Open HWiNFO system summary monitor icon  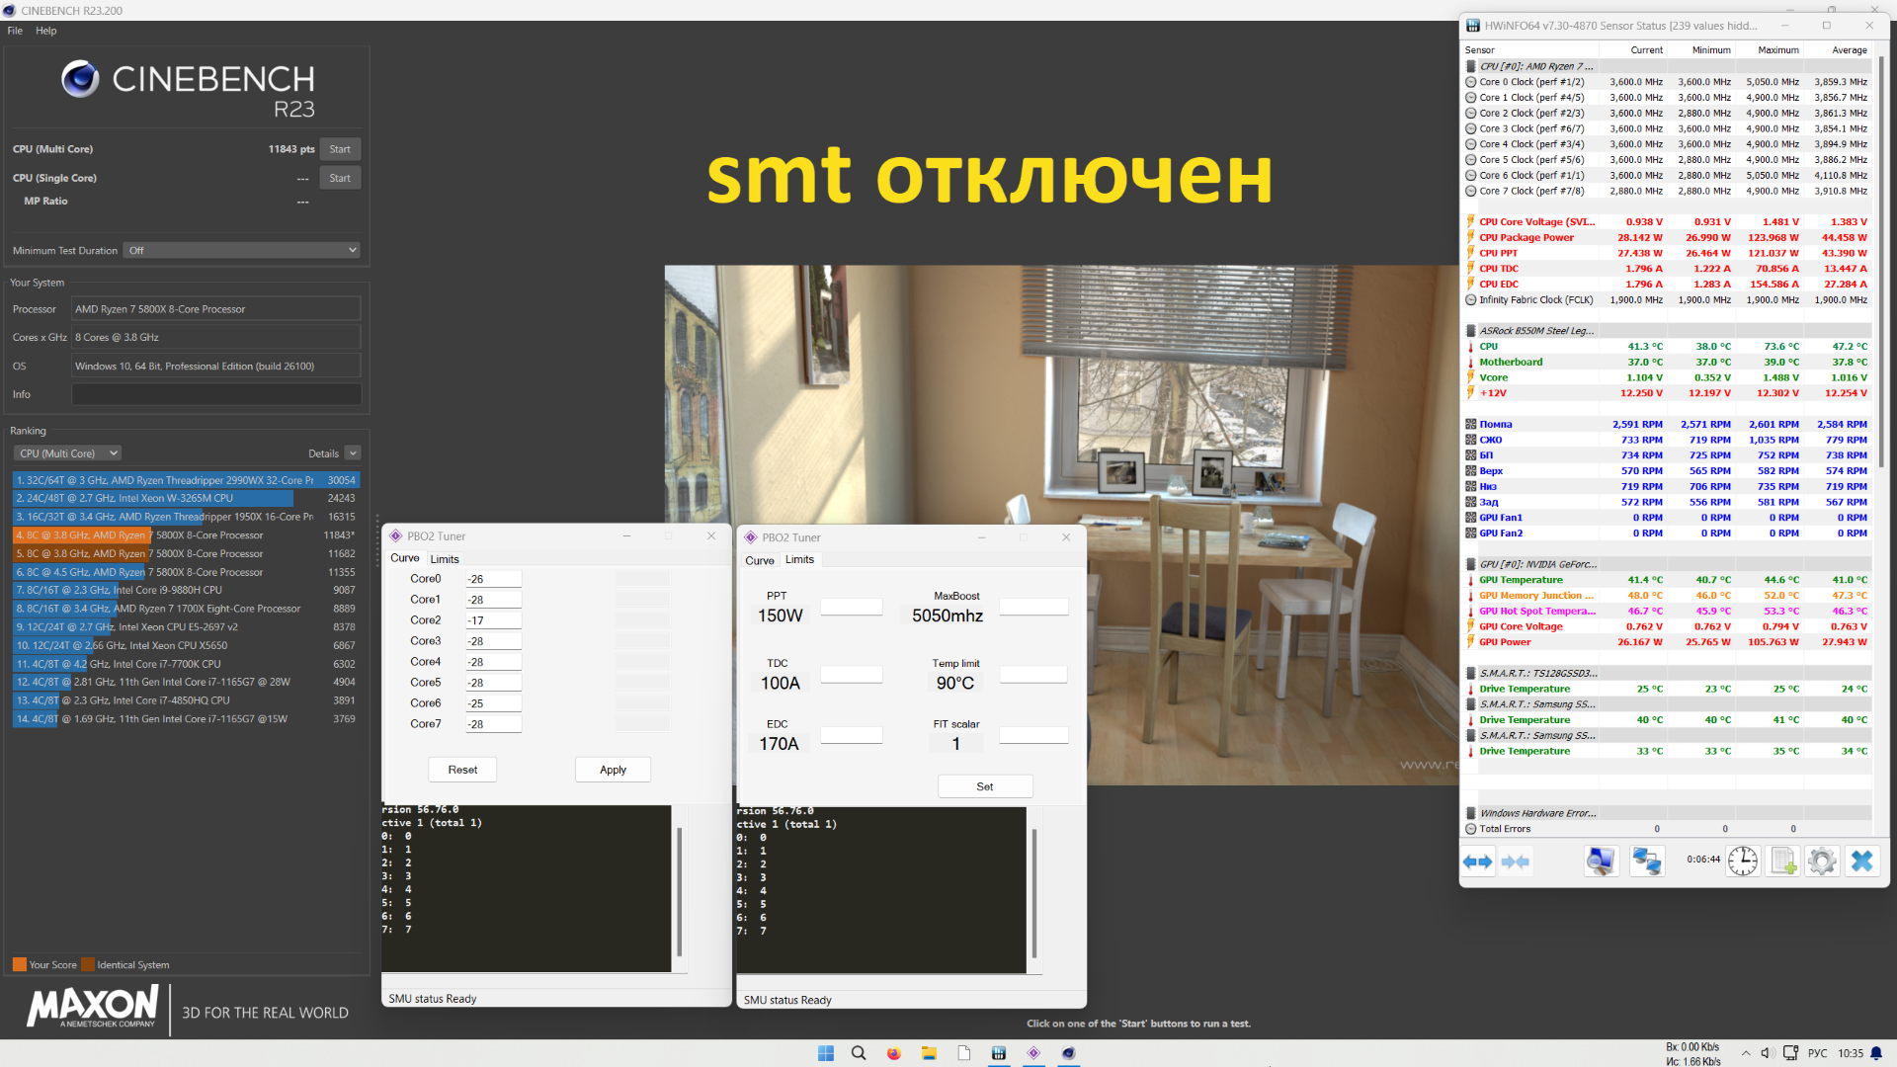pyautogui.click(x=1601, y=862)
